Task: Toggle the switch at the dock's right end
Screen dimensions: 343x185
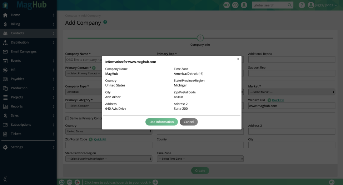Action: coord(332,182)
